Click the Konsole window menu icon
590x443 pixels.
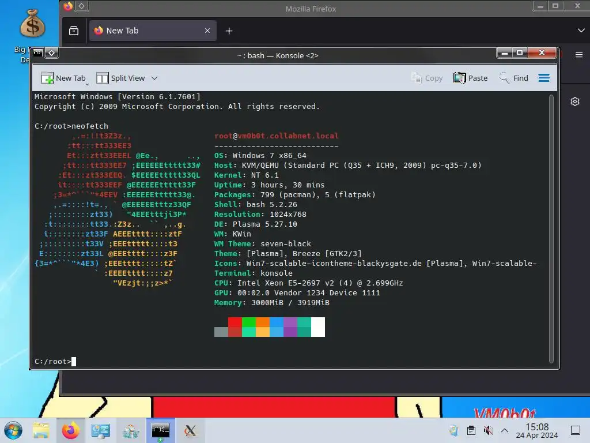click(x=37, y=52)
